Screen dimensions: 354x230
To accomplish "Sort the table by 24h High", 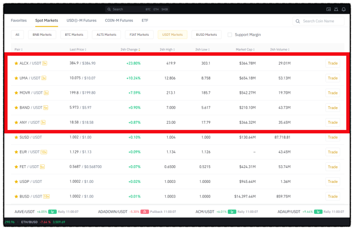I will point(167,50).
